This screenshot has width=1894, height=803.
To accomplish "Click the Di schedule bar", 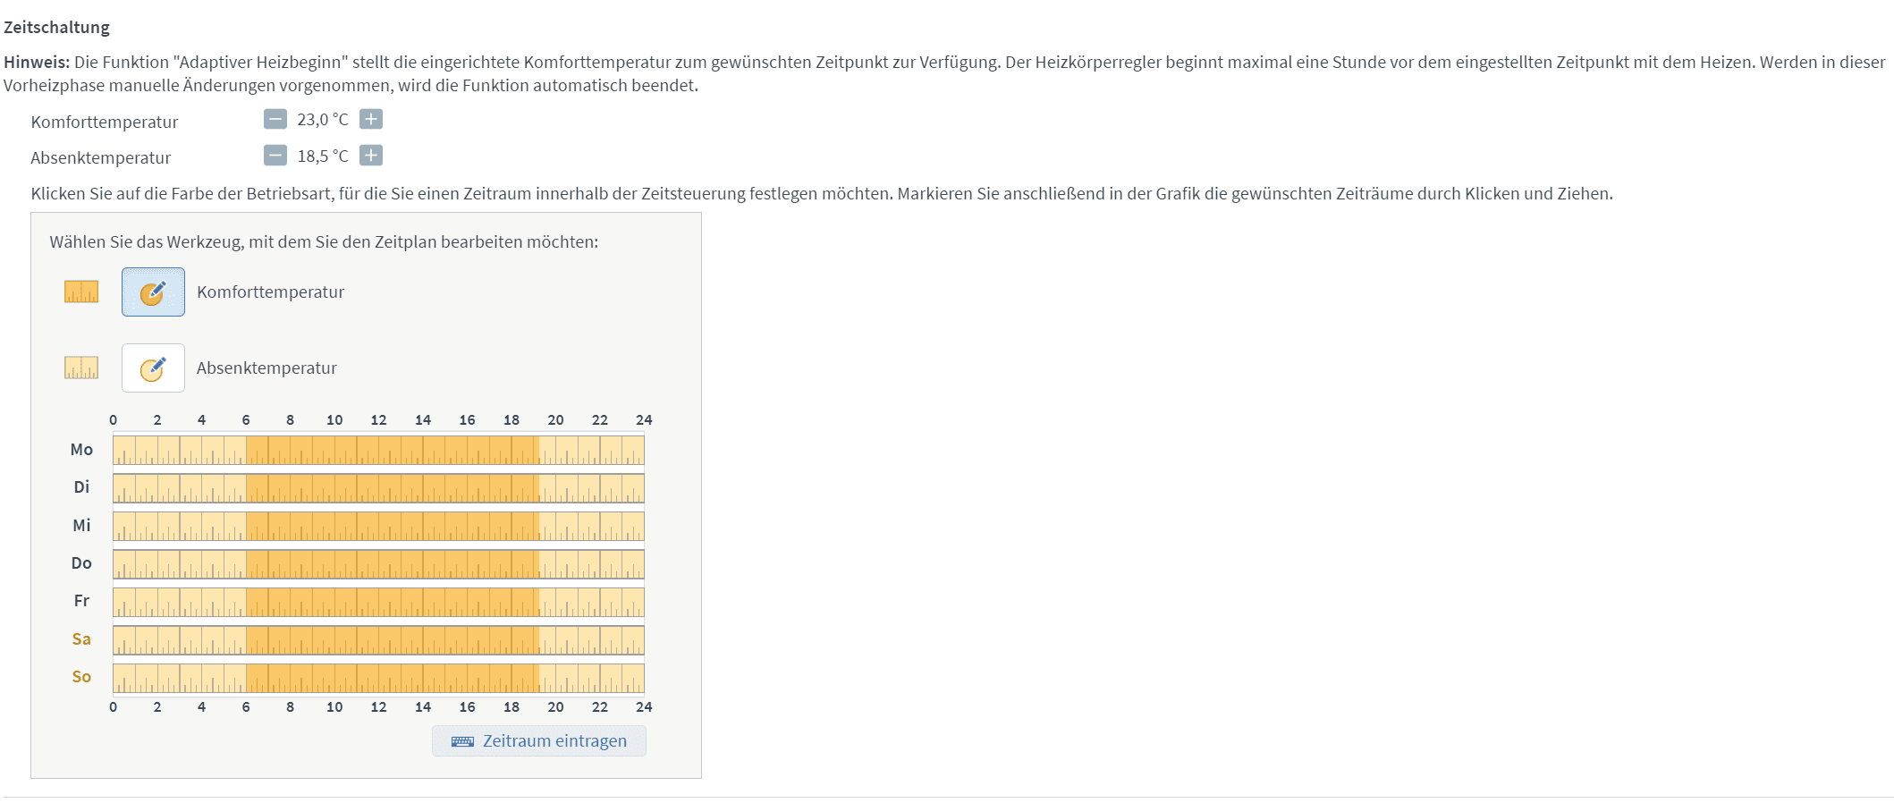I will pyautogui.click(x=378, y=487).
